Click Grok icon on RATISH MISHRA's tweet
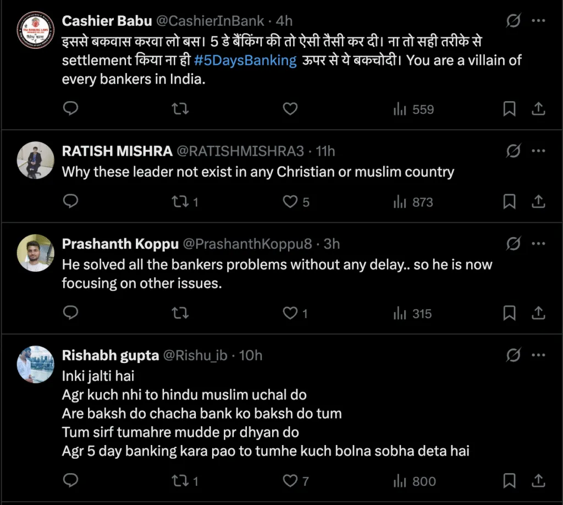 (x=513, y=151)
